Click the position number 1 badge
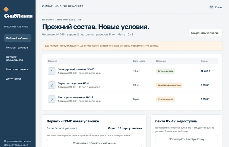The width and height of the screenshot is (229, 147). tap(52, 71)
